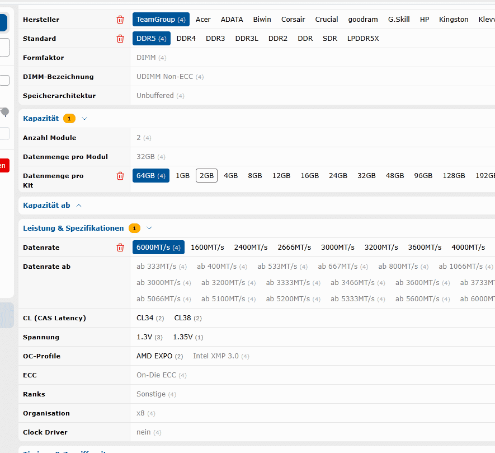Filter by manufacturer Corsair
Image resolution: width=495 pixels, height=453 pixels.
(293, 19)
